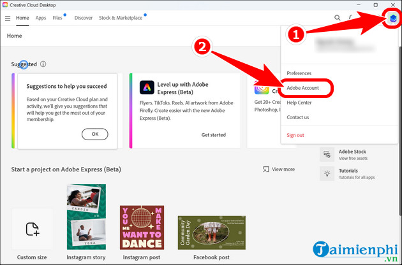Click Sign out
This screenshot has width=402, height=265.
(x=295, y=135)
